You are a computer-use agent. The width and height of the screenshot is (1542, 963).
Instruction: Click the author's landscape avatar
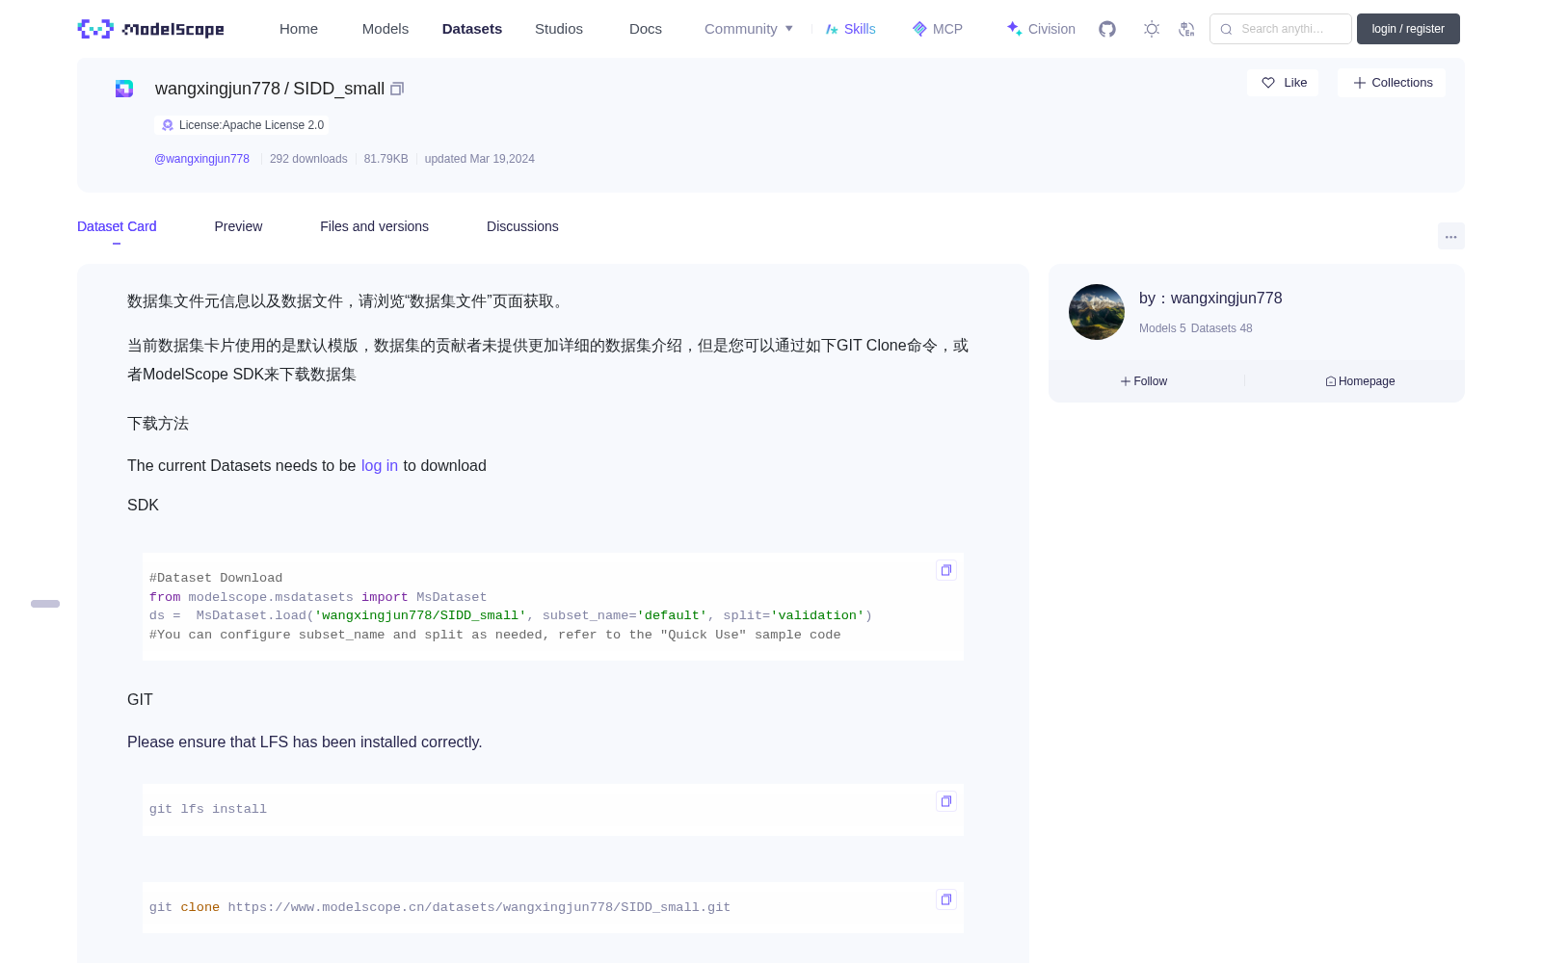[x=1097, y=312]
